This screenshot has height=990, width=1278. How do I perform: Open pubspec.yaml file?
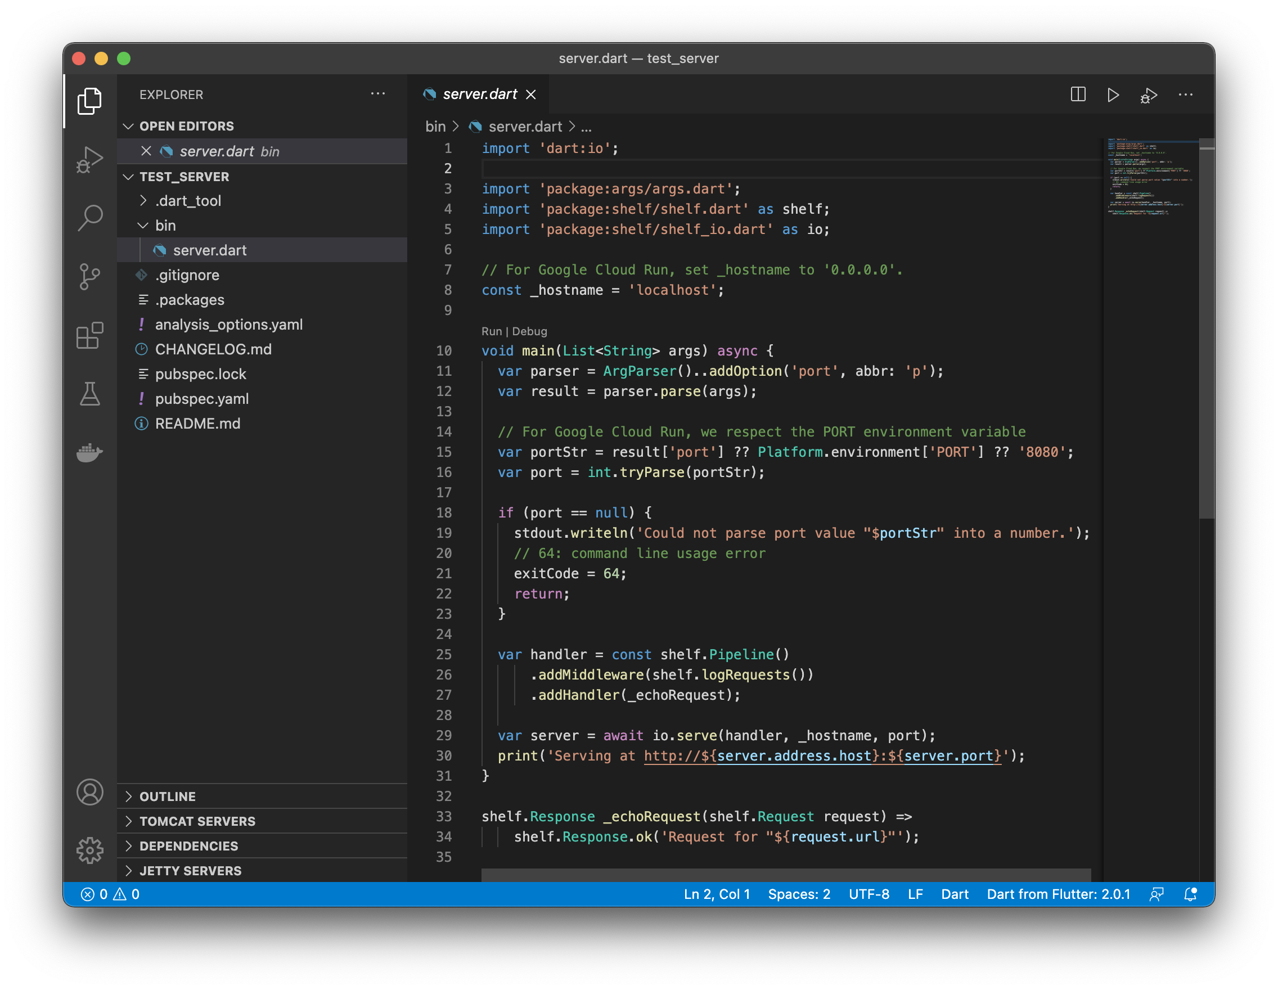pyautogui.click(x=263, y=398)
